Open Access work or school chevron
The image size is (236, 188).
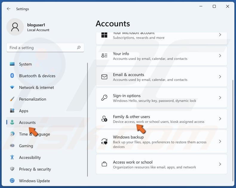click(x=220, y=164)
